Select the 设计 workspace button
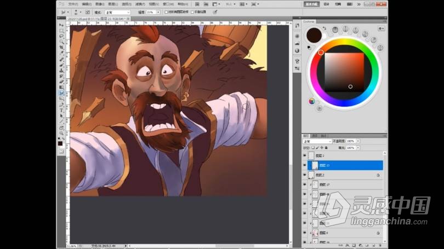Image resolution: width=444 pixels, height=249 pixels. pyautogui.click(x=326, y=4)
